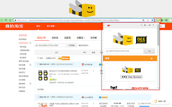This screenshot has height=107, width=172.
Task: Tick the checkbox for order dated 2022-05-04
Action: (x=38, y=64)
